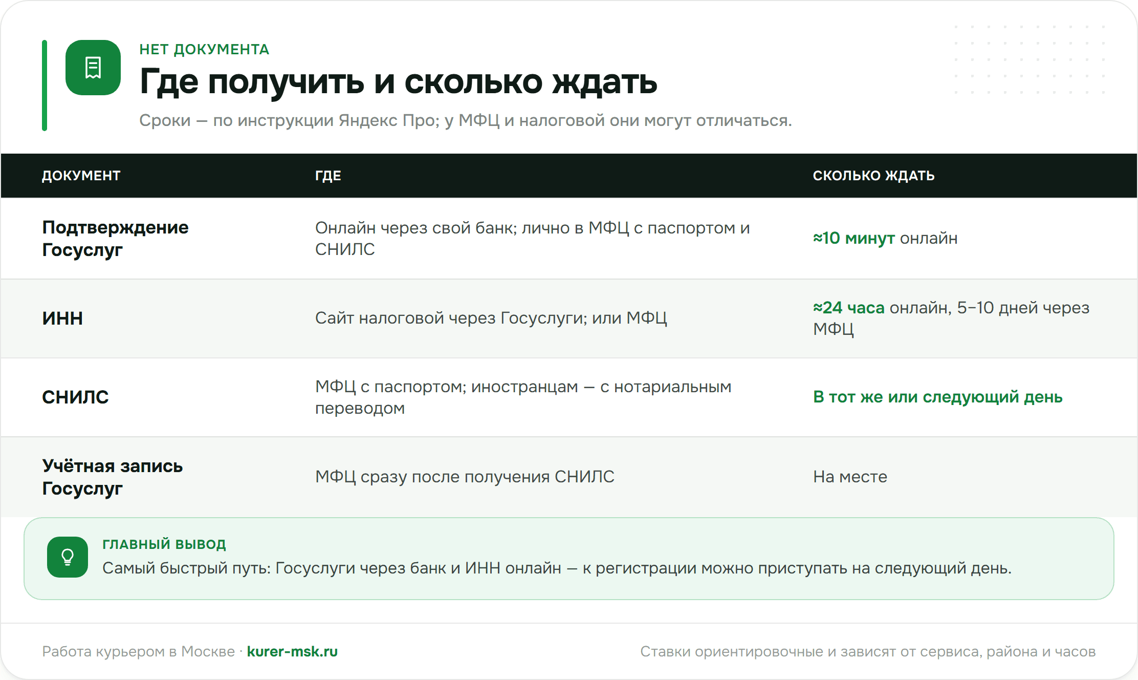The image size is (1138, 680).
Task: Click the 'СКОЛЬКО ЖДАТЬ' column header
Action: click(873, 176)
